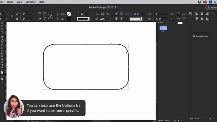Click the drop shadow icon
This screenshot has width=217, height=122.
tap(102, 14)
